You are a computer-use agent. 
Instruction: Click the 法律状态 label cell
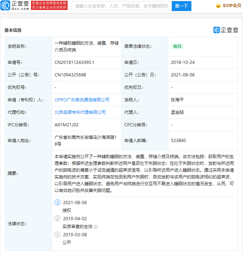[x=28, y=224]
